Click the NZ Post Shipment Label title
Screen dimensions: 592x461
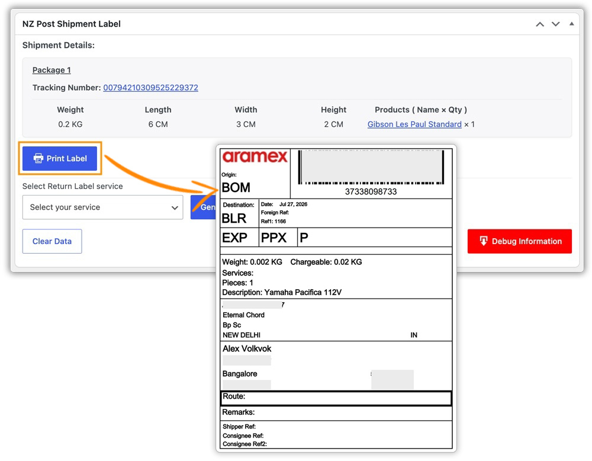72,24
